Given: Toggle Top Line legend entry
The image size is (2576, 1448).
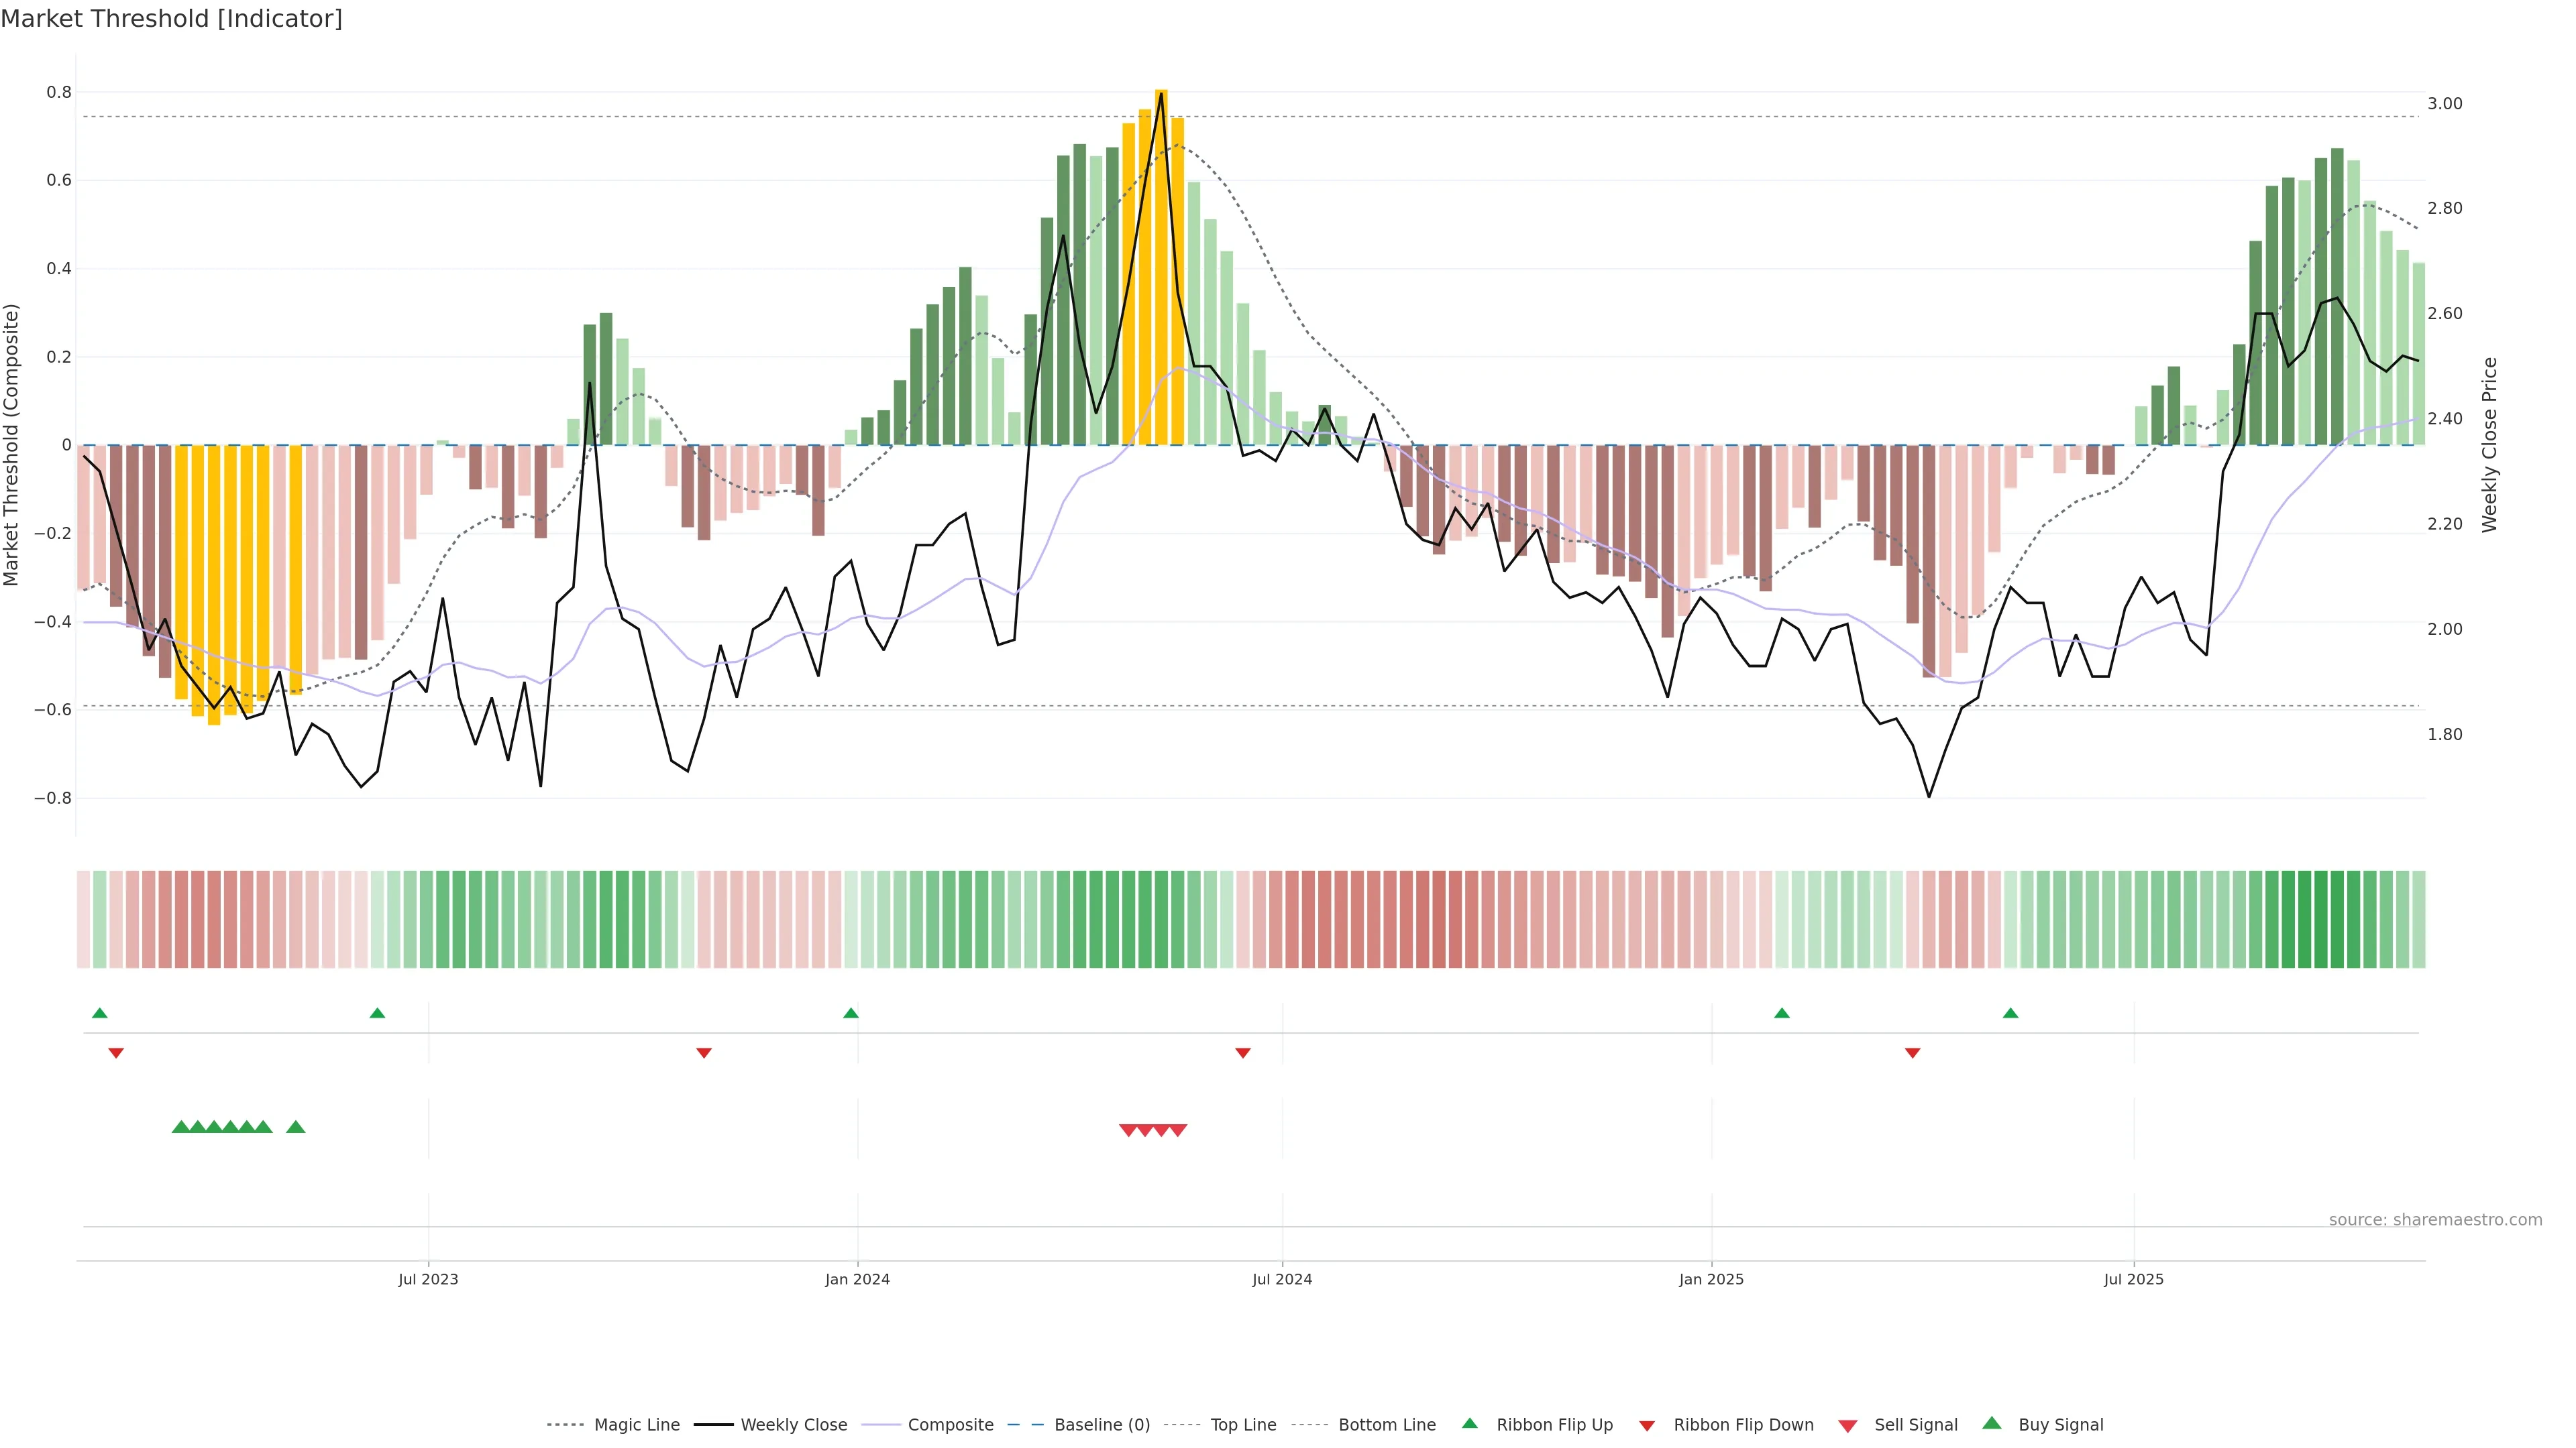Looking at the screenshot, I should (x=1243, y=1425).
